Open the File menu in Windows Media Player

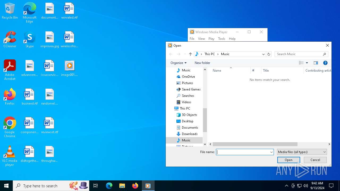pos(192,39)
